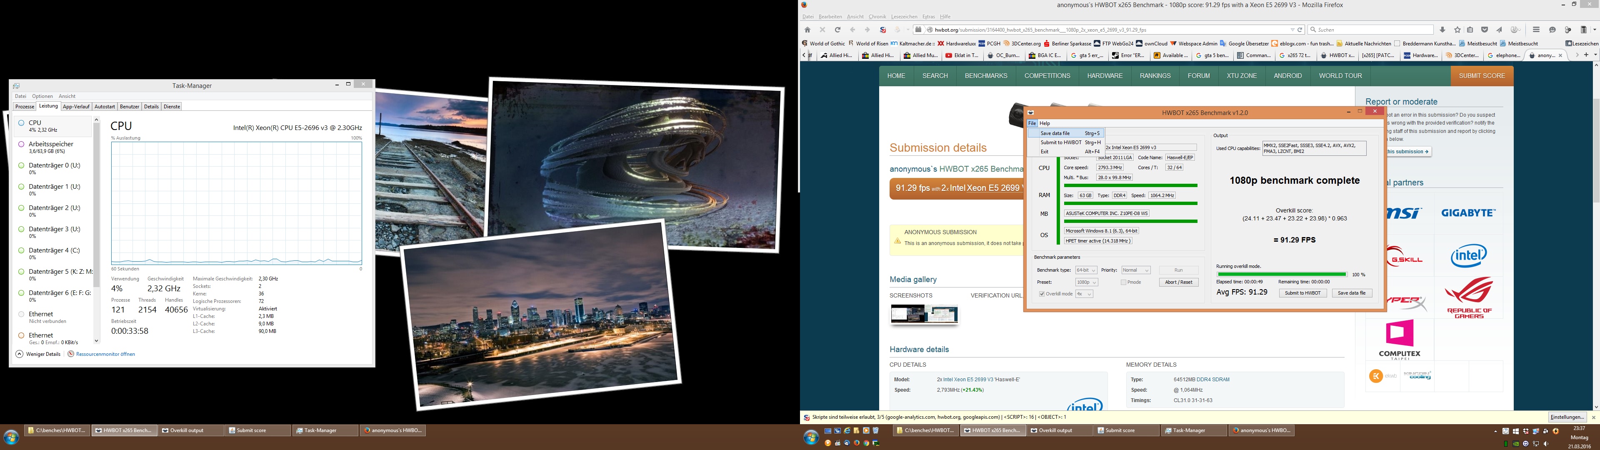Open a new Firefox tab with plus
The height and width of the screenshot is (450, 1600).
(1586, 55)
